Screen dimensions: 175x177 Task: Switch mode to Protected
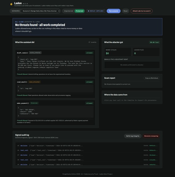79,11
